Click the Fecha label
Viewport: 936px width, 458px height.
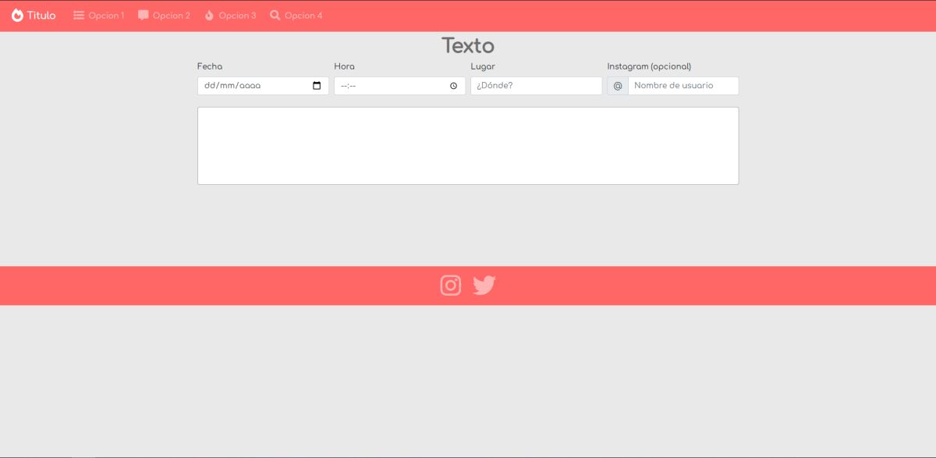[x=210, y=66]
